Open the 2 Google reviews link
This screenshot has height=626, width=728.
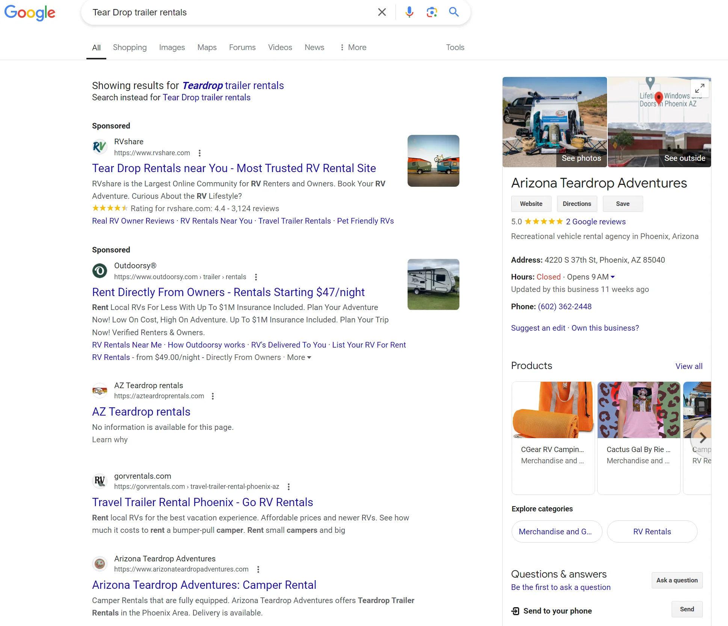[x=595, y=222]
